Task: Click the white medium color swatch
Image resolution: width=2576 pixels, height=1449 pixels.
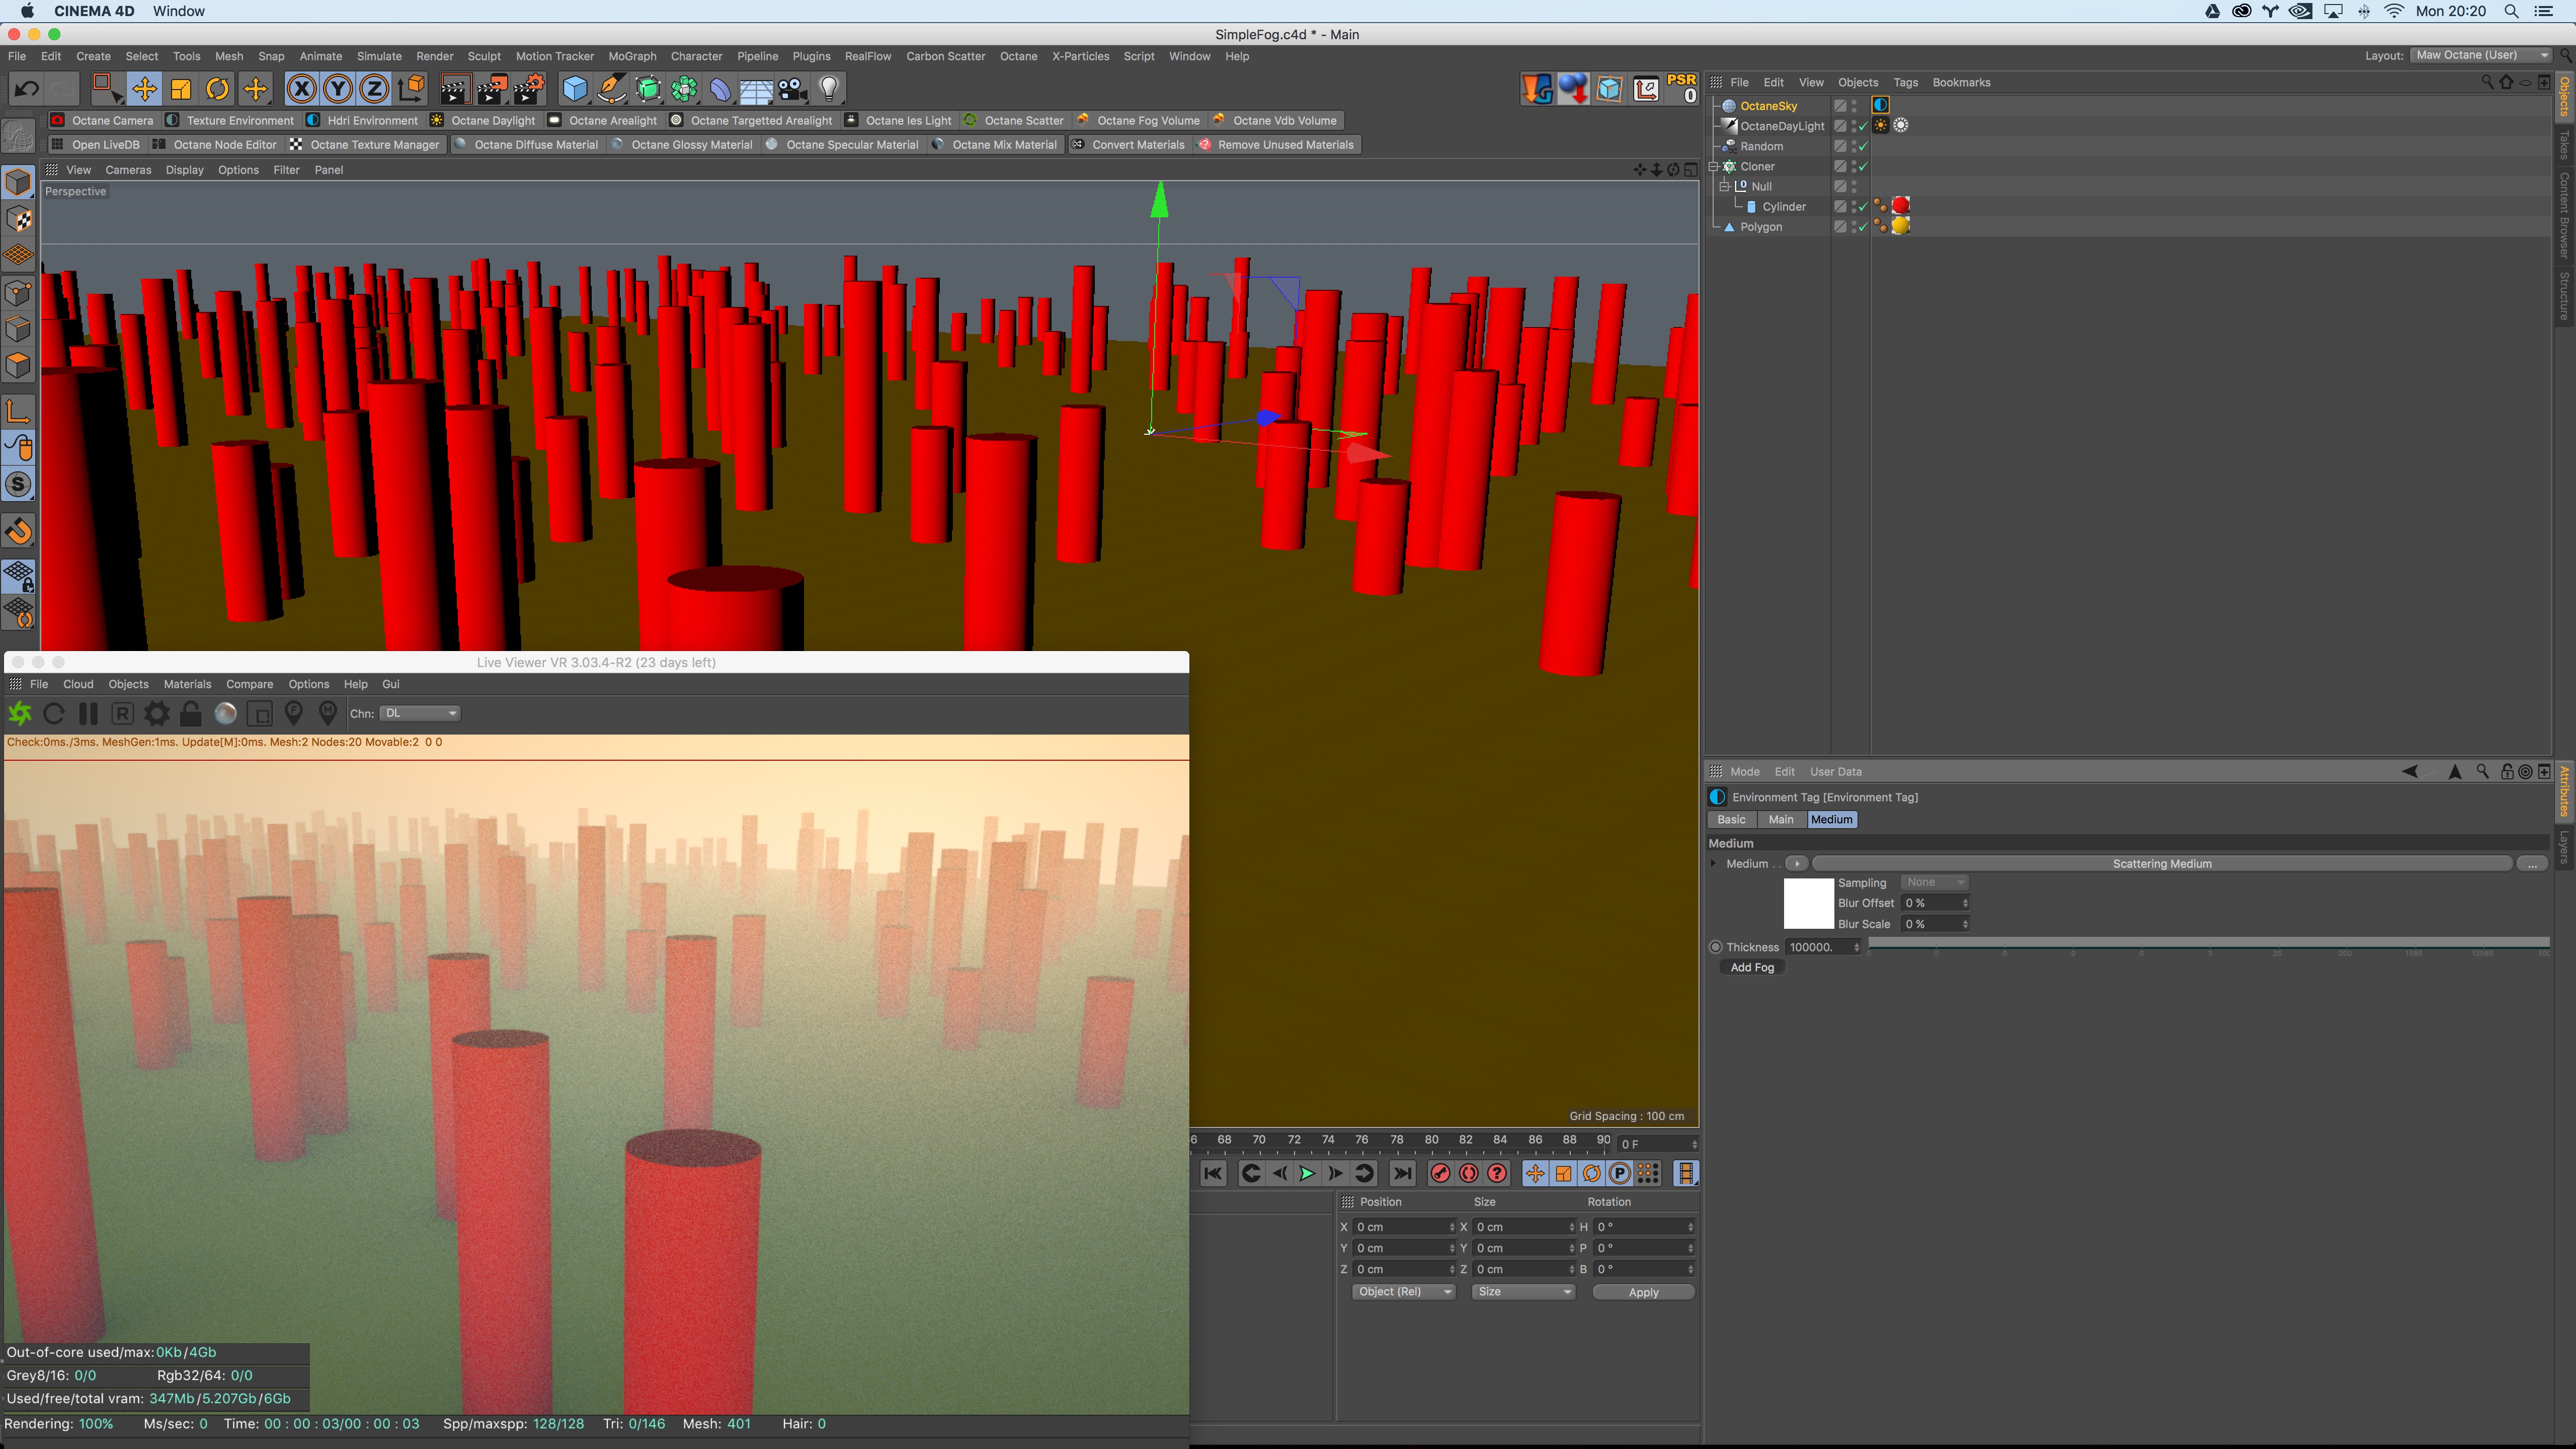Action: pyautogui.click(x=1808, y=903)
